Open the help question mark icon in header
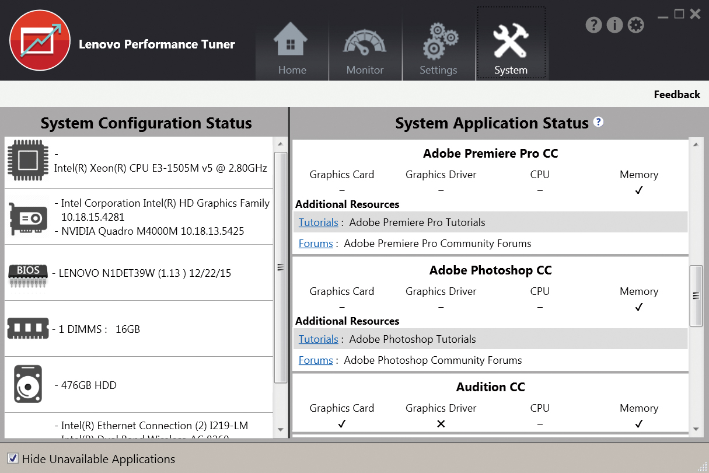 (x=593, y=25)
